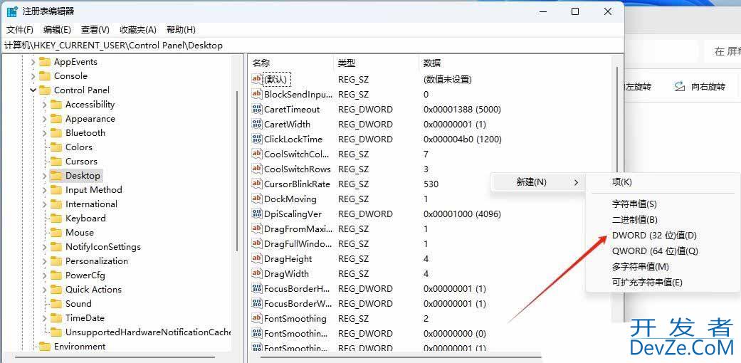Open the 文件(F) menu
Image resolution: width=741 pixels, height=363 pixels.
coord(19,30)
